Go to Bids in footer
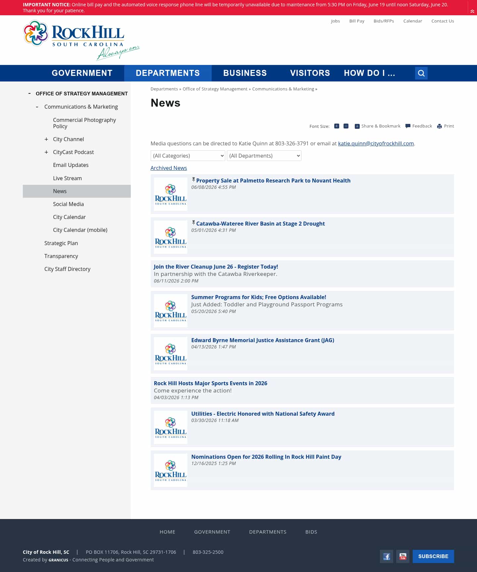477x572 pixels. pos(311,532)
